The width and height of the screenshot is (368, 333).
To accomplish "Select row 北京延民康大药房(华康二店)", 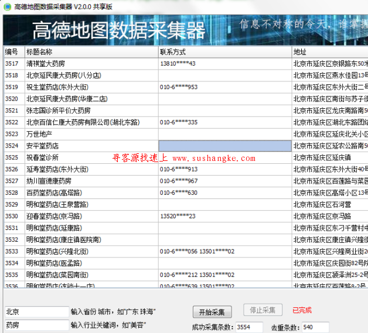I will (186, 99).
